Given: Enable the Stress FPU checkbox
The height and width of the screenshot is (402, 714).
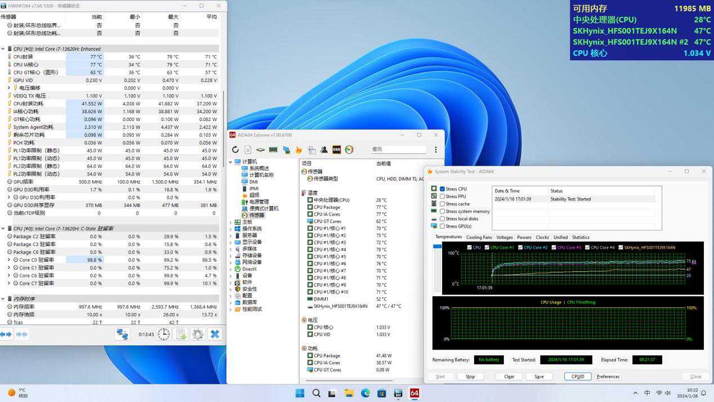Looking at the screenshot, I should 443,196.
